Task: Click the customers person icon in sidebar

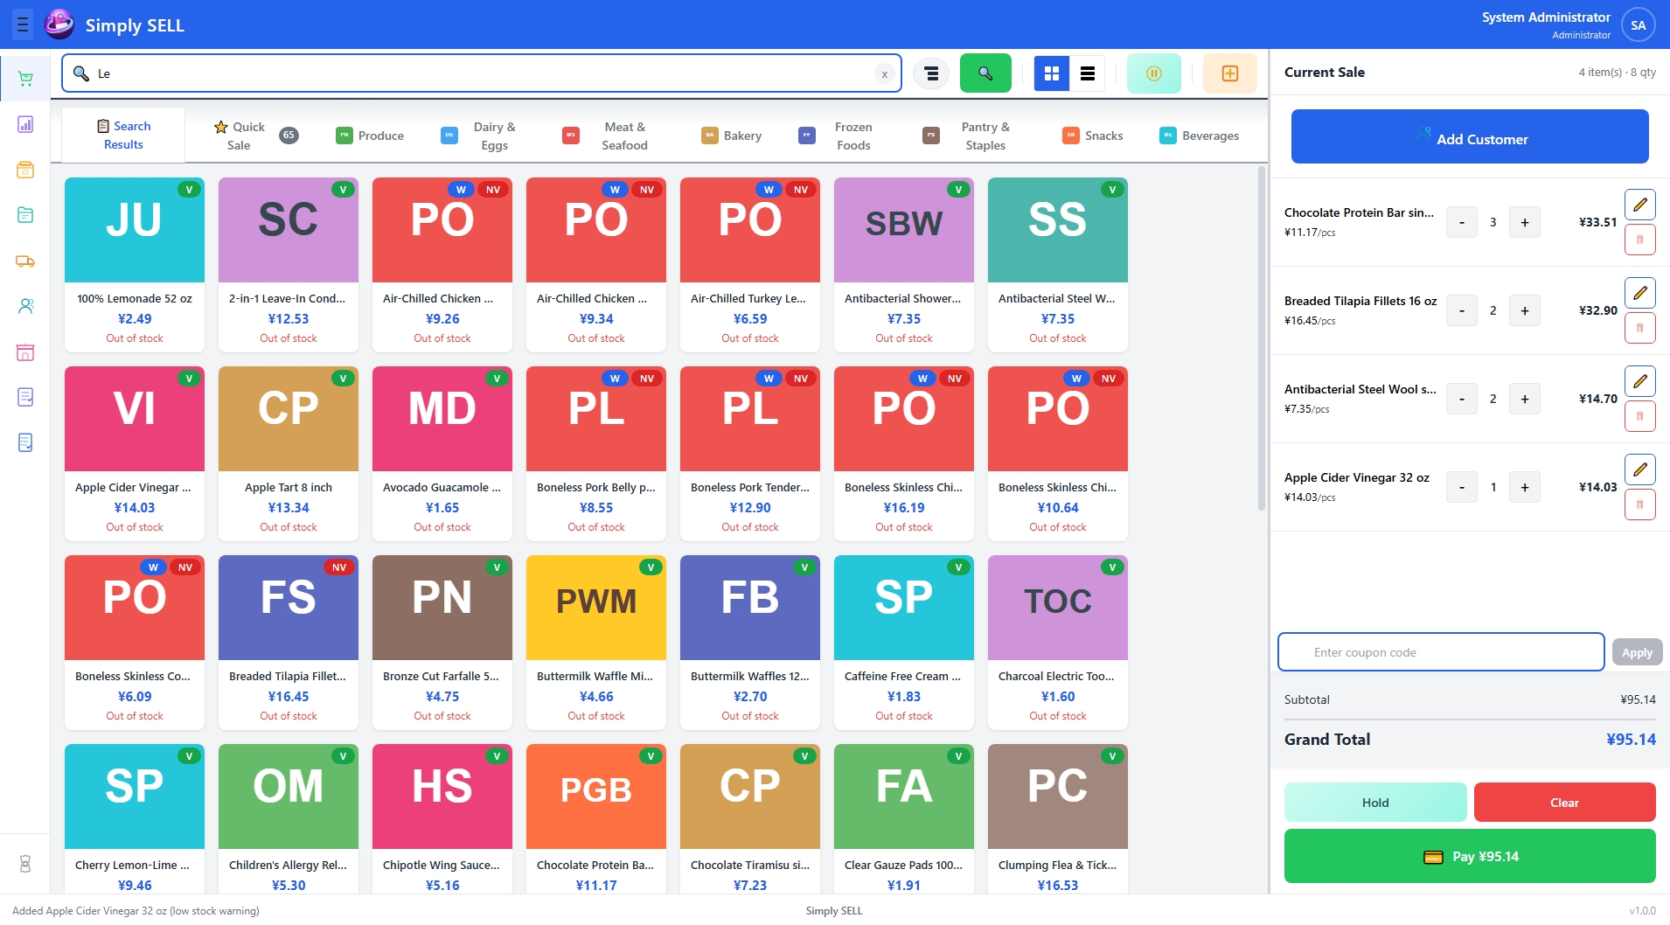Action: click(25, 305)
